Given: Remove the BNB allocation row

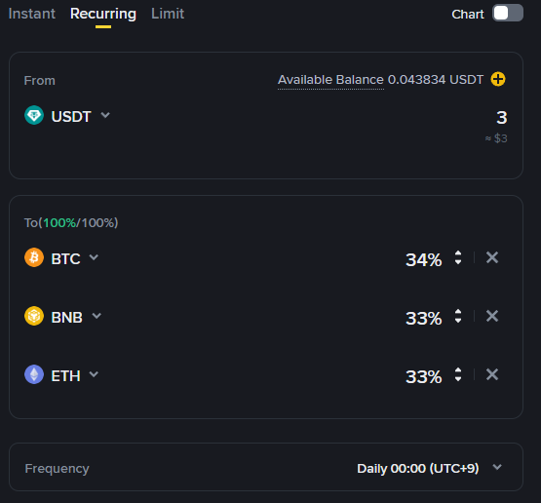Looking at the screenshot, I should point(492,316).
